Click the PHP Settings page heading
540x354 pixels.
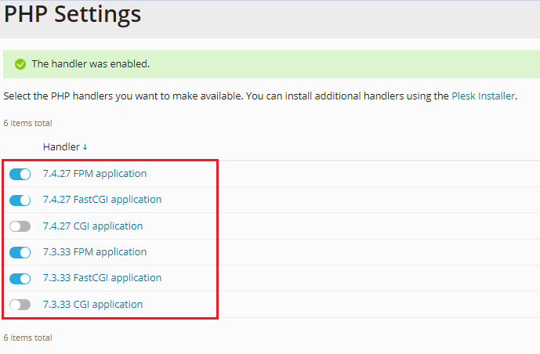pyautogui.click(x=73, y=14)
